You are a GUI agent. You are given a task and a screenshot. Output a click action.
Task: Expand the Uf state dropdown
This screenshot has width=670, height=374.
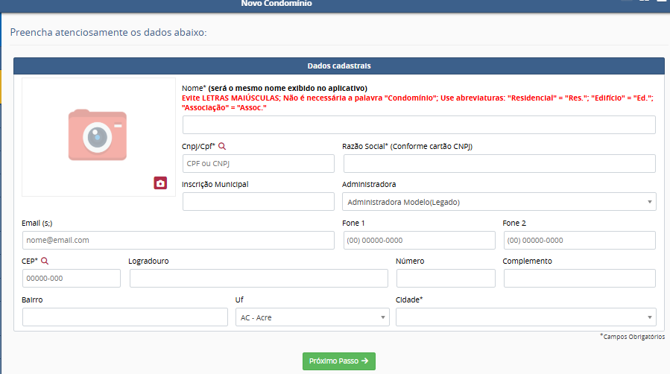(312, 317)
